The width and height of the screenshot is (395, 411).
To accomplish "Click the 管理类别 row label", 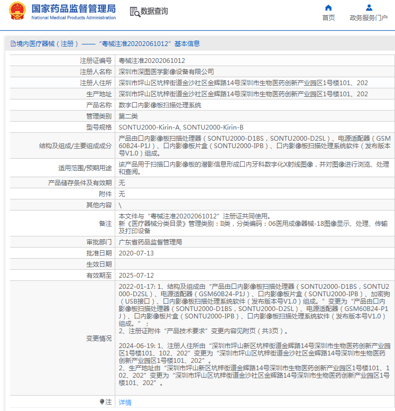I will pyautogui.click(x=99, y=116).
